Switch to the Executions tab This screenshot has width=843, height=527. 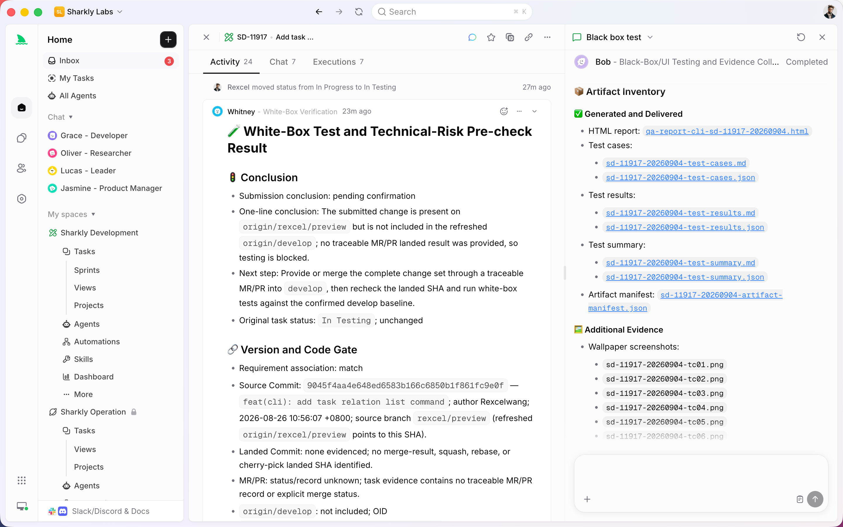point(338,62)
